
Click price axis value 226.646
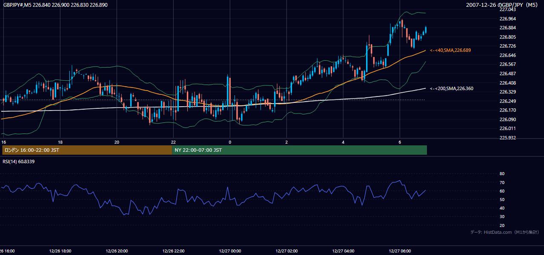(507, 55)
